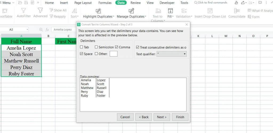The height and width of the screenshot is (133, 273).
Task: Click the Text to Columns icon
Action: [158, 11]
